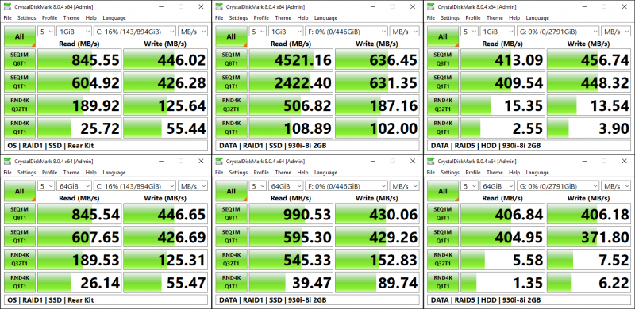Image resolution: width=635 pixels, height=309 pixels.
Task: Run the RND4K Q1T1 test in the C: 64GiB window
Action: coord(19,282)
